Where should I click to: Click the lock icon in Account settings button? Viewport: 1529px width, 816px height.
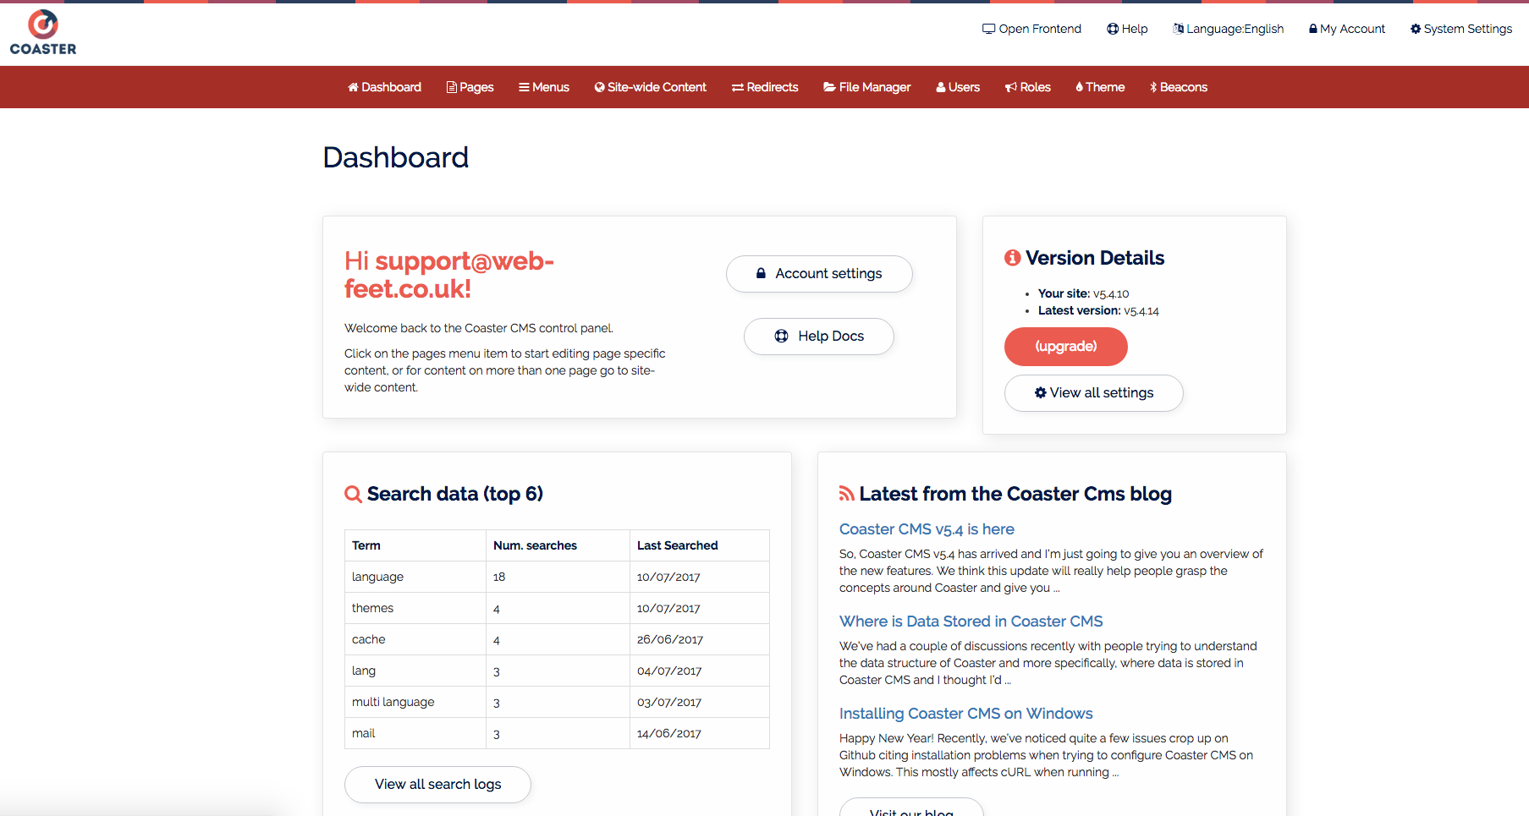[x=761, y=273]
